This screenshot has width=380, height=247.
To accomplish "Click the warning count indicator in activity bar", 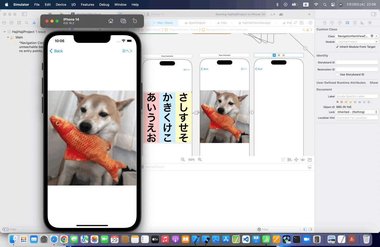I will coord(272,14).
